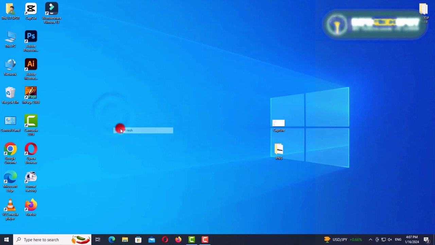435x245 pixels.
Task: Launch Opera from the taskbar
Action: click(165, 240)
